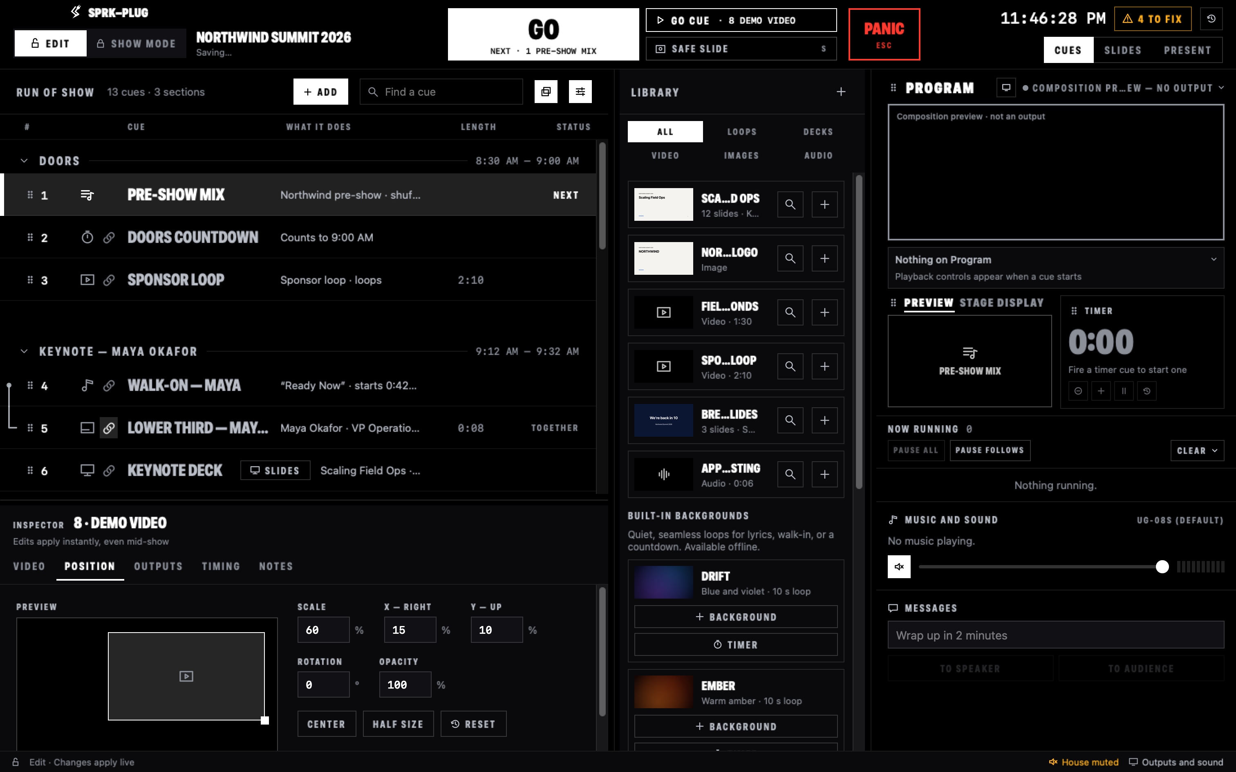
Task: Expand Nothing on Program panel chevron
Action: click(x=1214, y=259)
